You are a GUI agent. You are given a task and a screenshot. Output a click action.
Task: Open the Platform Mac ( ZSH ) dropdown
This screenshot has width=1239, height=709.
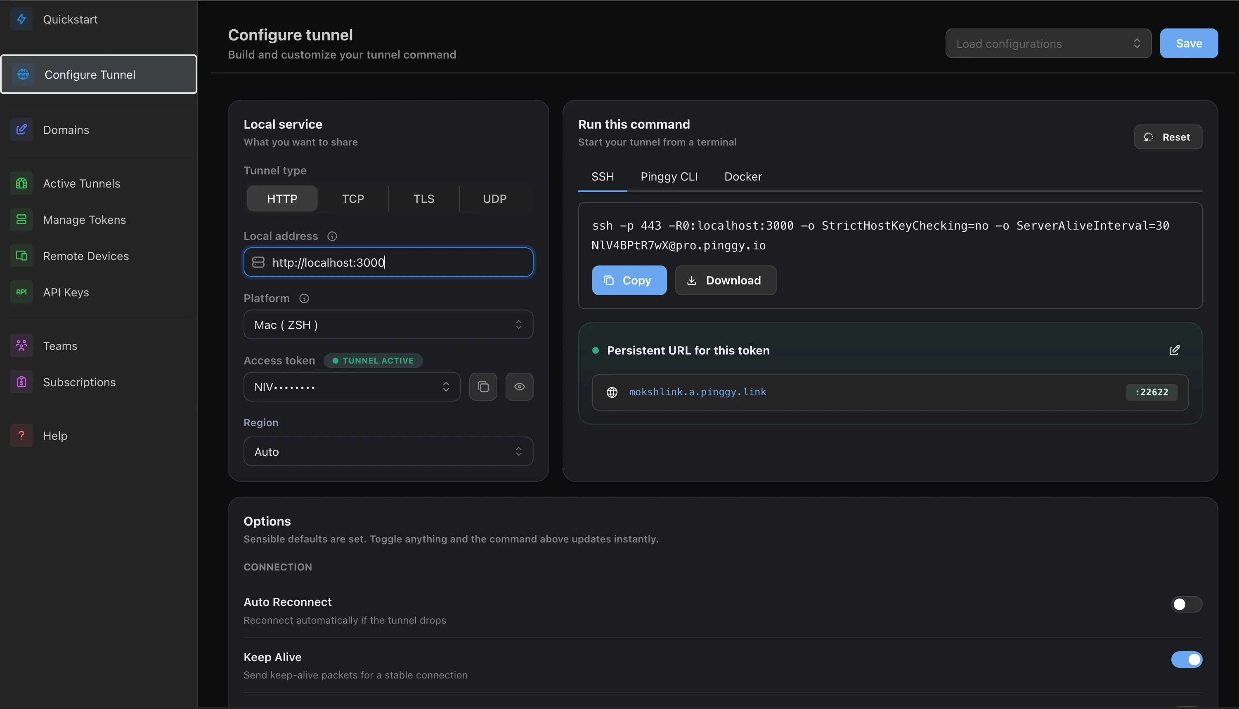point(388,325)
